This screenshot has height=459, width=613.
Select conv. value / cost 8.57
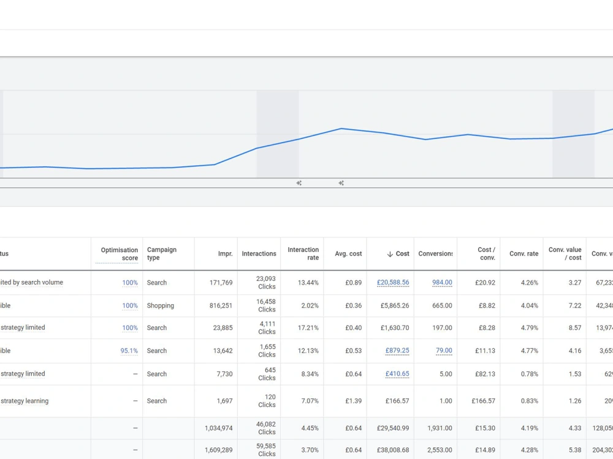575,328
